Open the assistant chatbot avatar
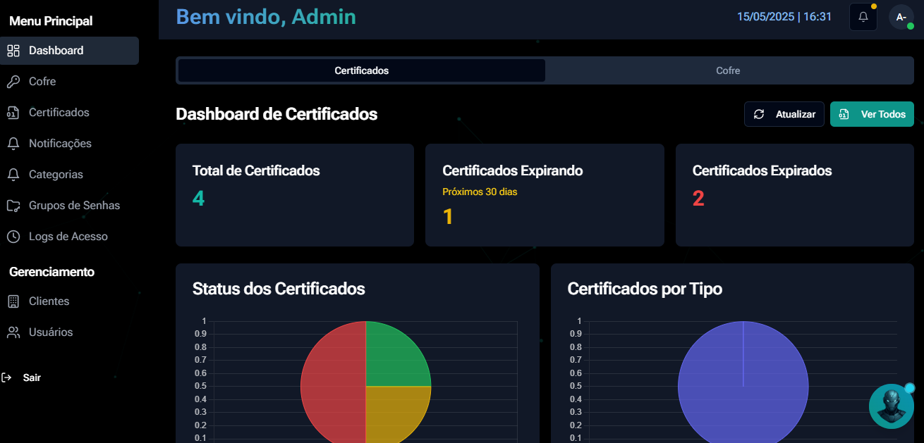Screen dimensions: 924x443 click(891, 406)
